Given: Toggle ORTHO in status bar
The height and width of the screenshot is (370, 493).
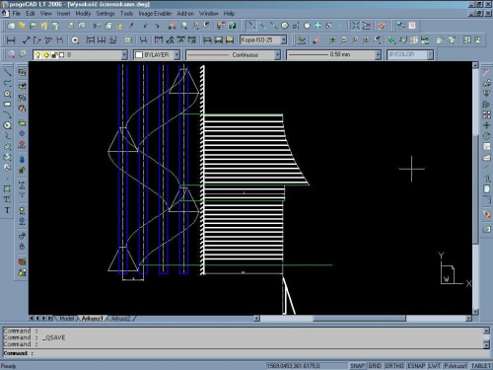Looking at the screenshot, I should point(394,366).
